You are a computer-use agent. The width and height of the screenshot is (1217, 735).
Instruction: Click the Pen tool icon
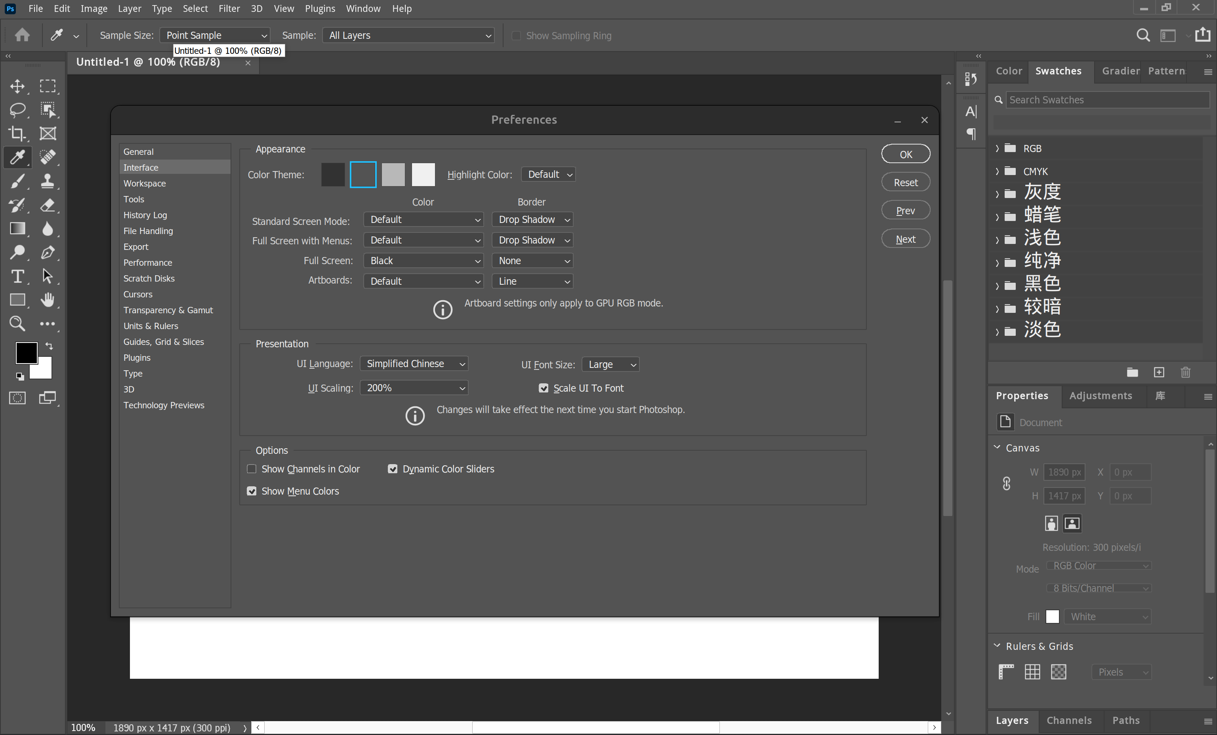(48, 252)
